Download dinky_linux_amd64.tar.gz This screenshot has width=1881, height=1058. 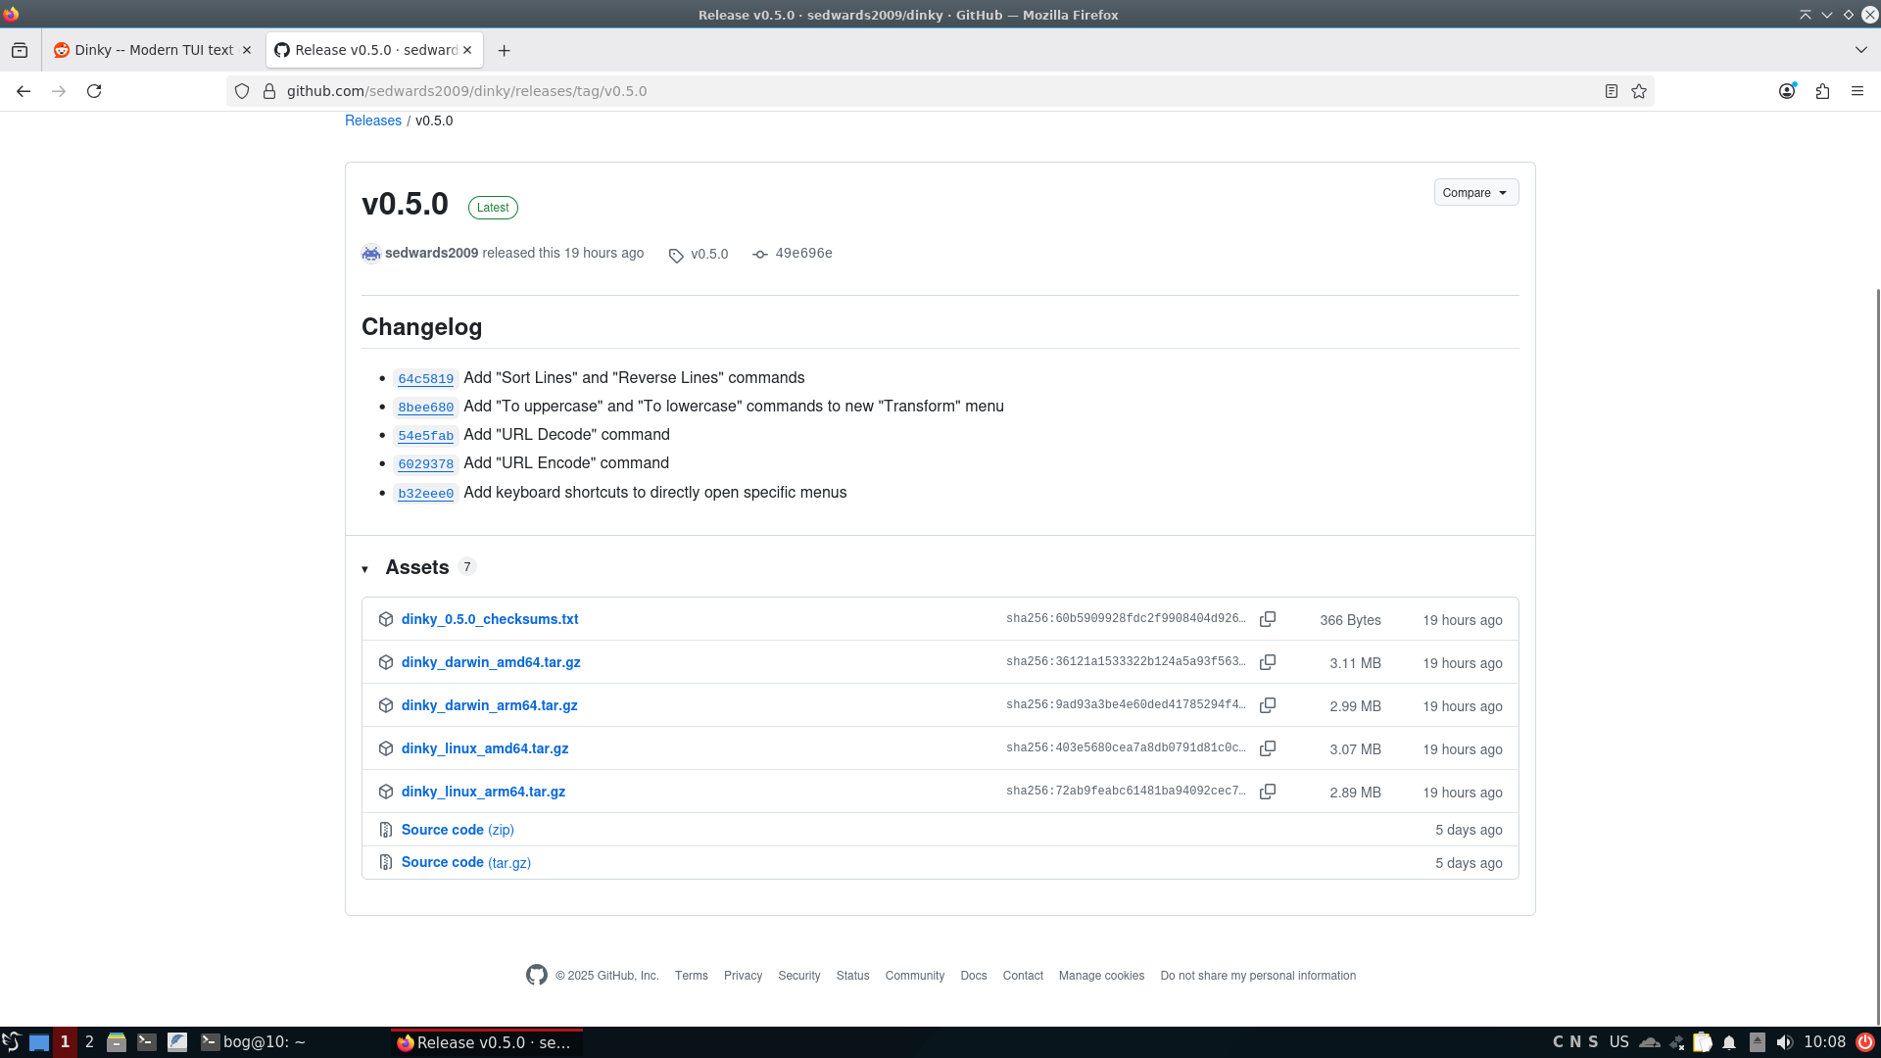(485, 748)
